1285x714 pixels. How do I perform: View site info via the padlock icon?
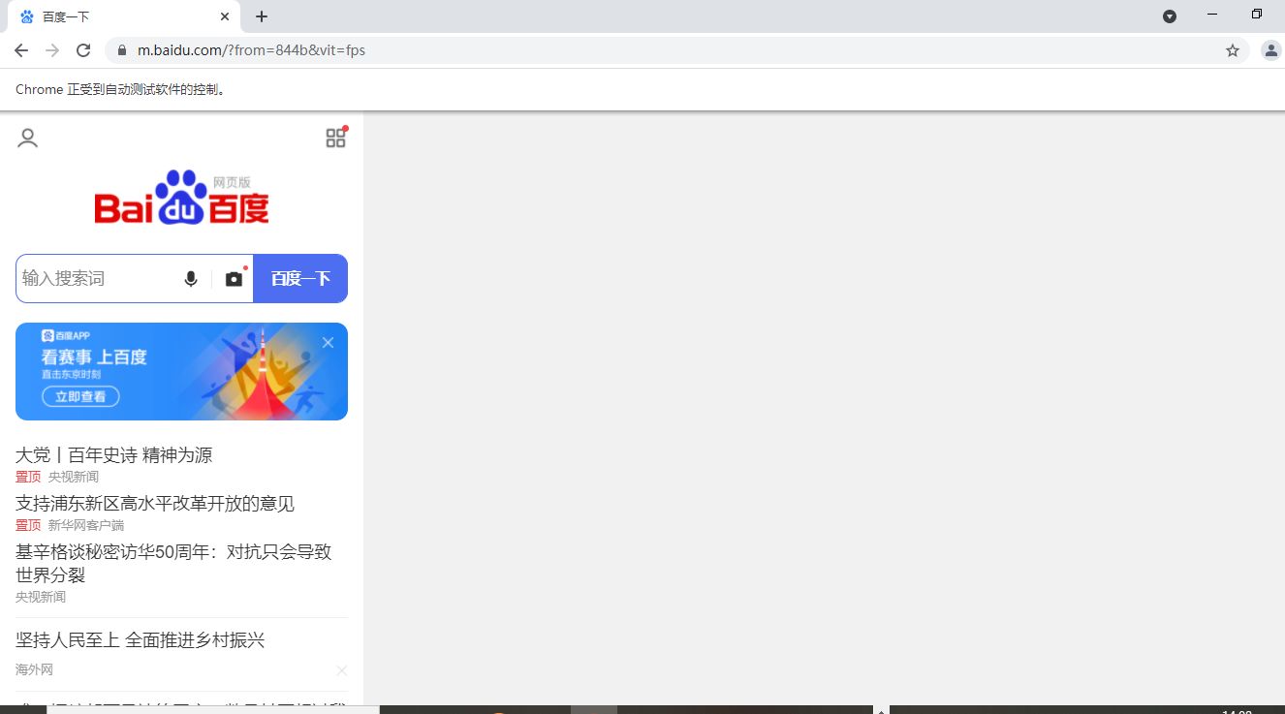122,50
